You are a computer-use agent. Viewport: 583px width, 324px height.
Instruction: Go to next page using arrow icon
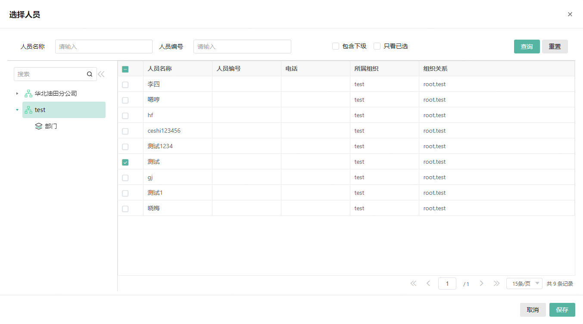click(481, 283)
